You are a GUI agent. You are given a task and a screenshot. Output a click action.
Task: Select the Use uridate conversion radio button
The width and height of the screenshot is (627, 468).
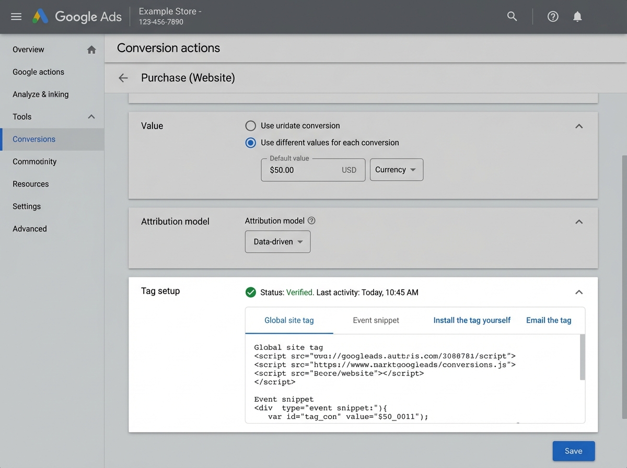[250, 125]
